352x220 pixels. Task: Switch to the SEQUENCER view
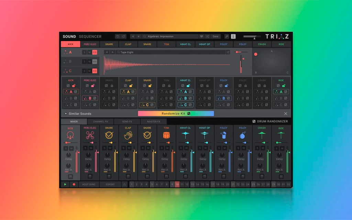tap(90, 36)
